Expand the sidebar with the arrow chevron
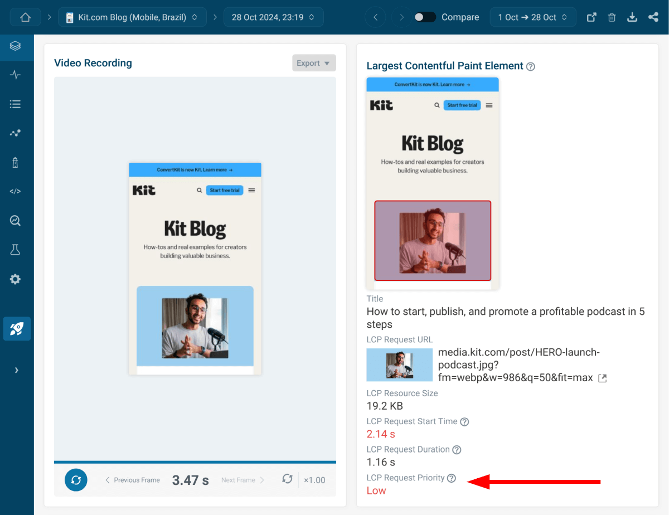Image resolution: width=669 pixels, height=515 pixels. 16,370
